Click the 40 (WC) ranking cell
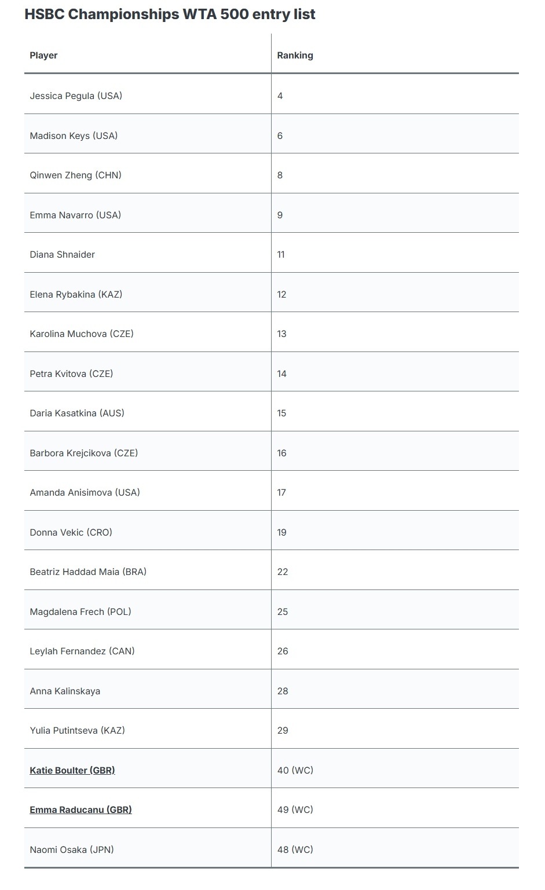The width and height of the screenshot is (545, 890). (x=295, y=771)
